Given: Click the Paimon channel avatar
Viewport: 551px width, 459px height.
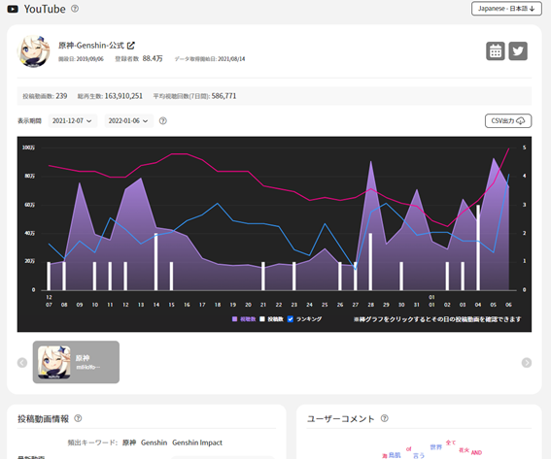Looking at the screenshot, I should tap(33, 51).
